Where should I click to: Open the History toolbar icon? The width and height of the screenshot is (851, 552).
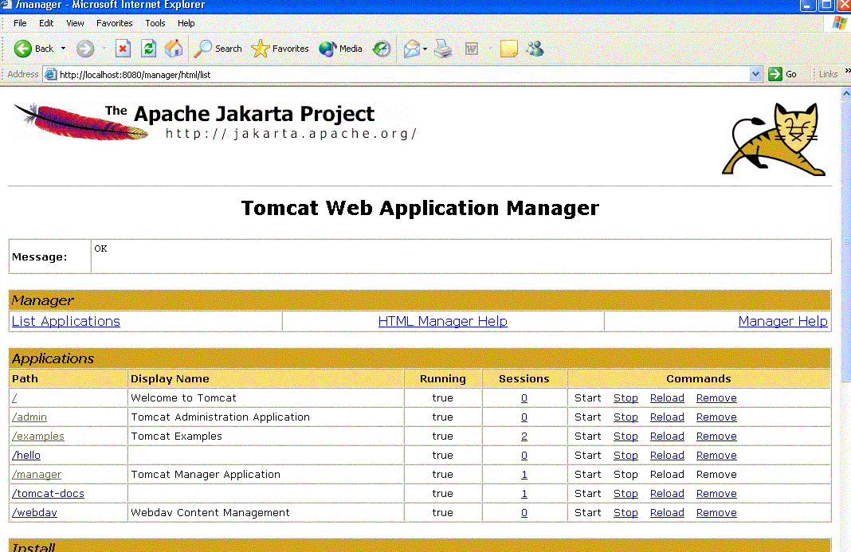click(x=382, y=49)
